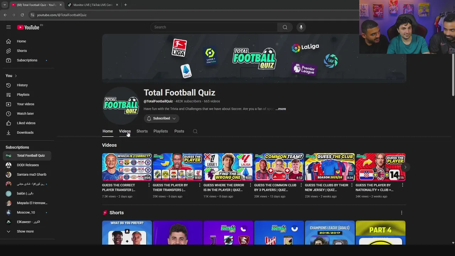Open Find the Wrong One video thumbnail
This screenshot has width=455, height=256.
pyautogui.click(x=228, y=167)
